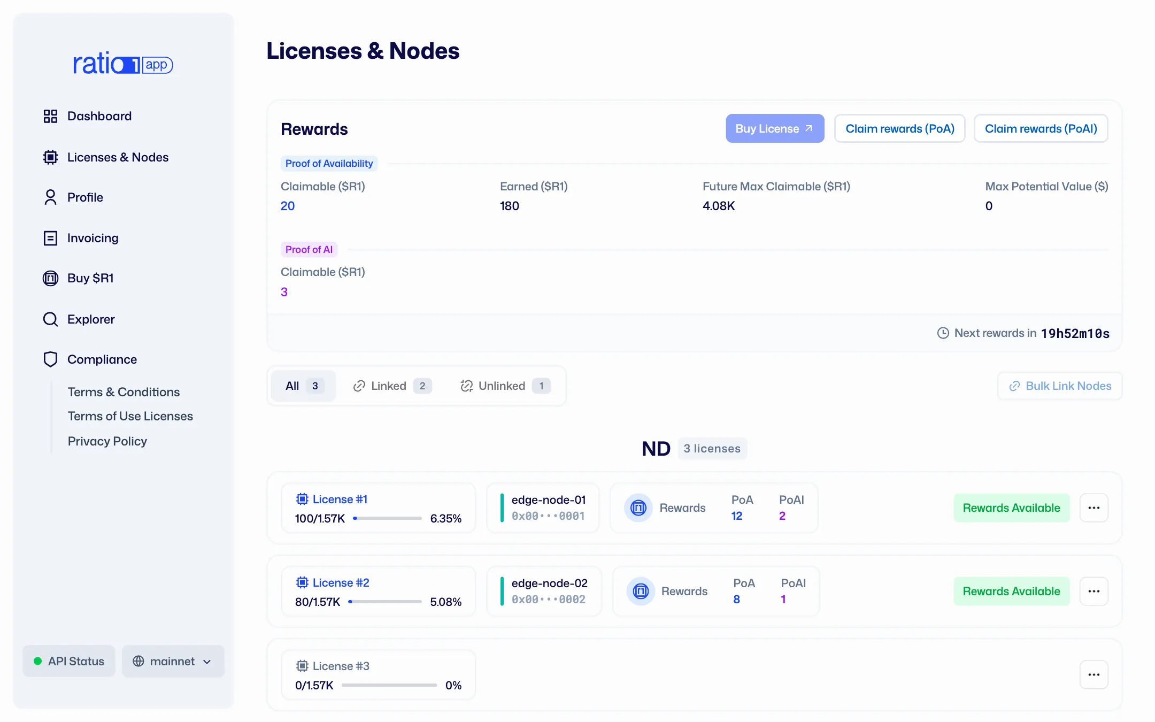Click the License #1 chip icon
Viewport: 1155px width, 722px height.
(x=302, y=499)
